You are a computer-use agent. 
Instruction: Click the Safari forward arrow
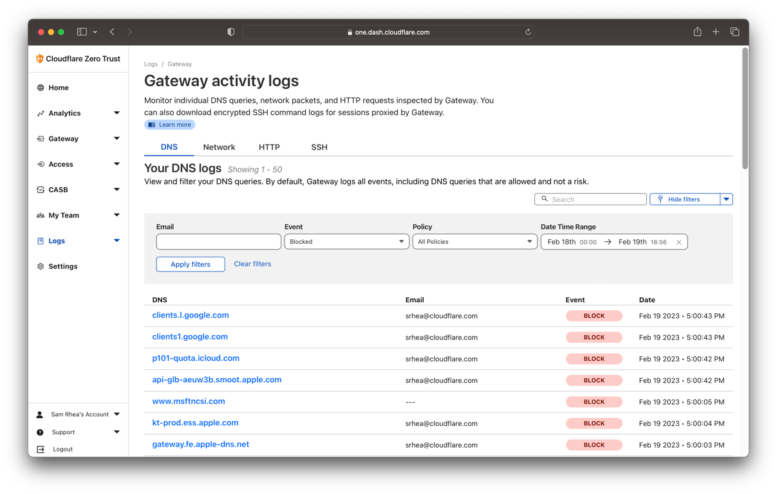[130, 32]
